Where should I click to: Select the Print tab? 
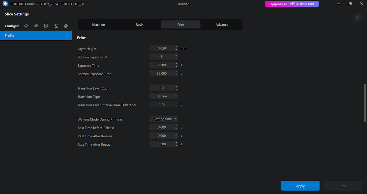pos(181,24)
